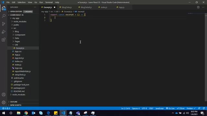Open File Explorer from taskbar
Viewport: 207px width, 116px height.
pos(18,113)
